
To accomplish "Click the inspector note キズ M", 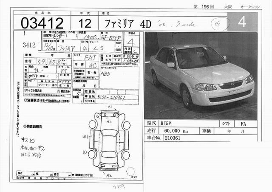I will click(28, 140).
